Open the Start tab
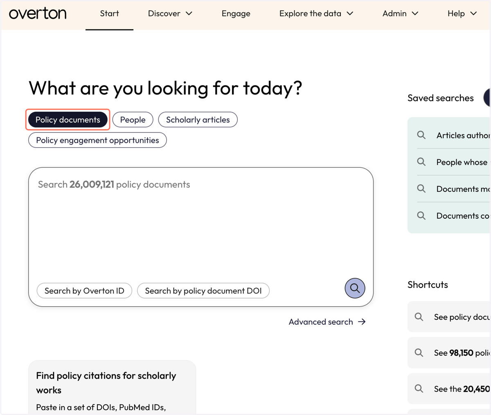Viewport: 491px width, 415px height. (109, 13)
